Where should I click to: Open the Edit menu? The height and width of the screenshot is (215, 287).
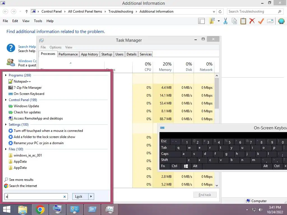pyautogui.click(x=15, y=21)
